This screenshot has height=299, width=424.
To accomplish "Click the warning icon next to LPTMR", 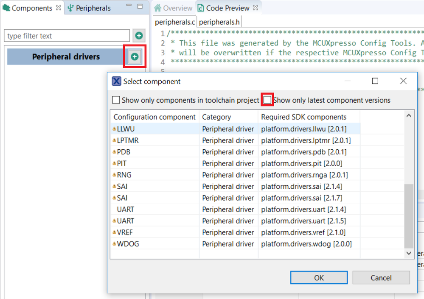I will pos(114,140).
